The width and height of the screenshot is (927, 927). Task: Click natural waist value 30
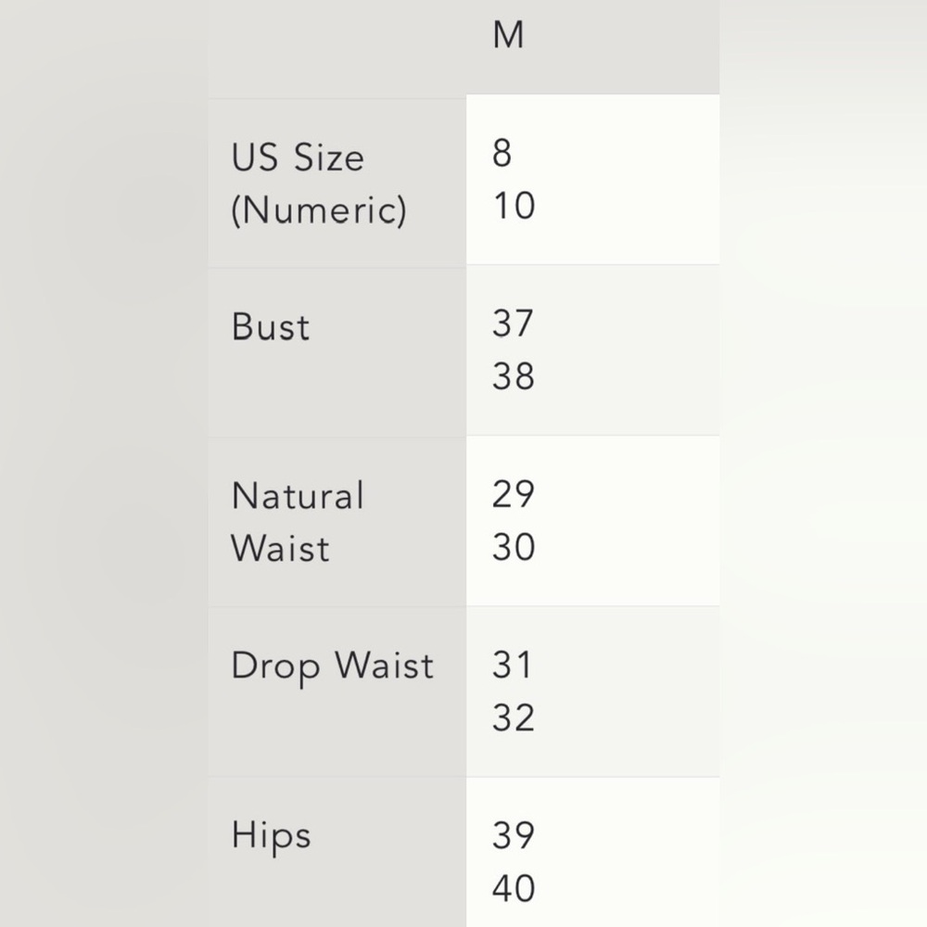(x=514, y=547)
